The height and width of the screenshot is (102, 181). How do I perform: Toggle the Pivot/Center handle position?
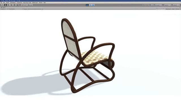tap(24, 5)
